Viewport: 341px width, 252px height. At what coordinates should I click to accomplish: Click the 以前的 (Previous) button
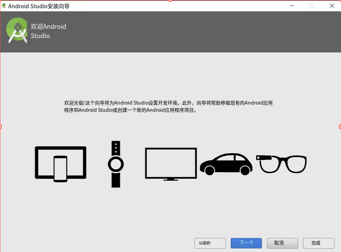click(210, 243)
